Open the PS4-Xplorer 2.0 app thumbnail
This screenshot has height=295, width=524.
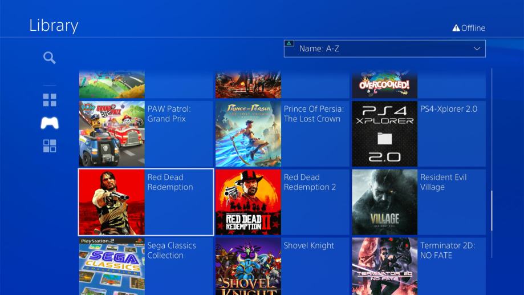[x=385, y=134]
